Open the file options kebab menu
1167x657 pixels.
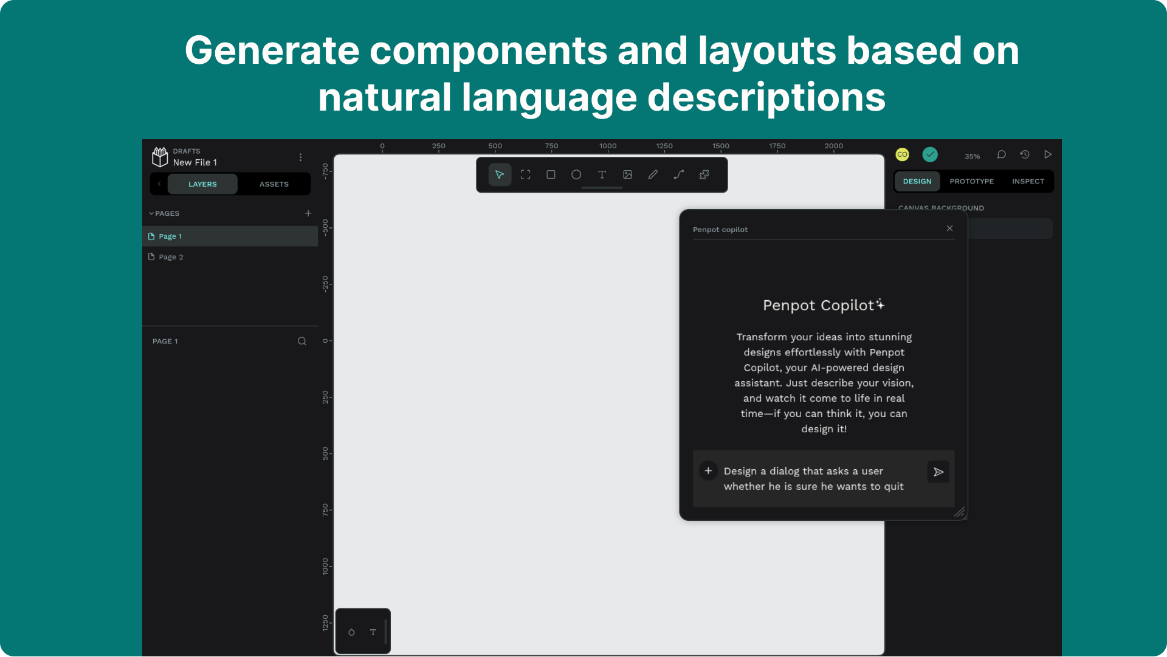300,157
